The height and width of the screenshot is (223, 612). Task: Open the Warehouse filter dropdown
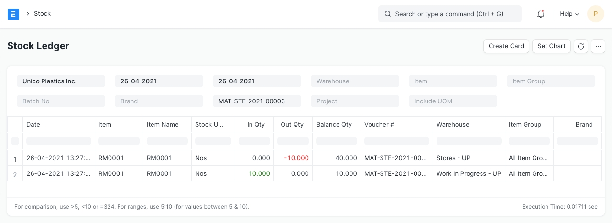pos(355,81)
